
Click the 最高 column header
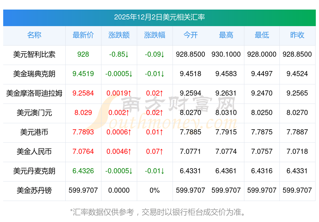point(226,35)
